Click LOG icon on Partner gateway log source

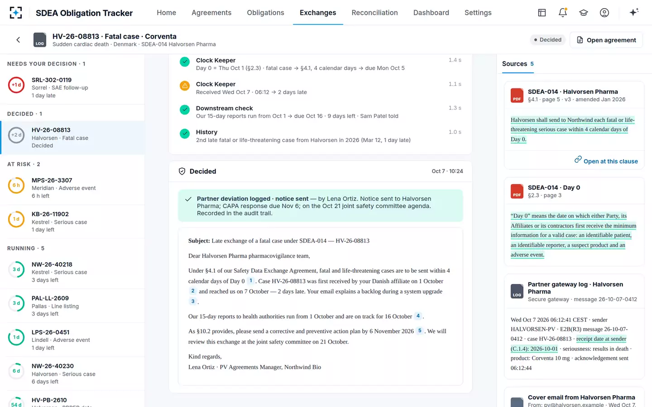pos(517,291)
